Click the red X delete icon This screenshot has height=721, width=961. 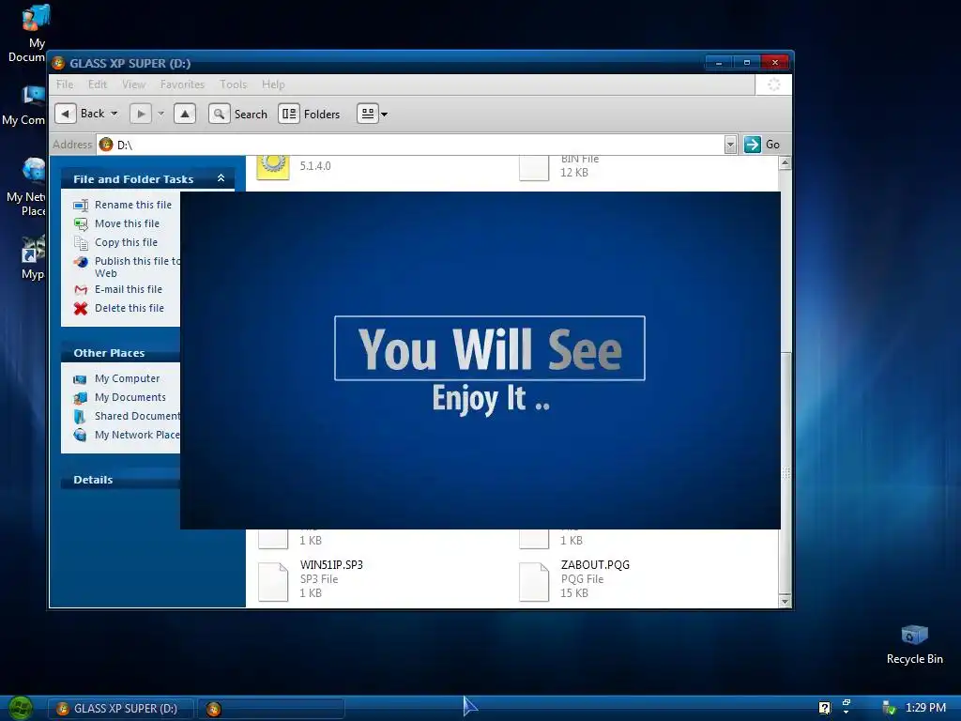81,308
